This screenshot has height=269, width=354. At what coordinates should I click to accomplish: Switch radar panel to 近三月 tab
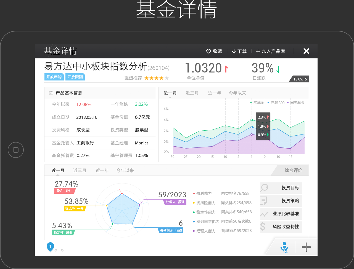coord(80,170)
